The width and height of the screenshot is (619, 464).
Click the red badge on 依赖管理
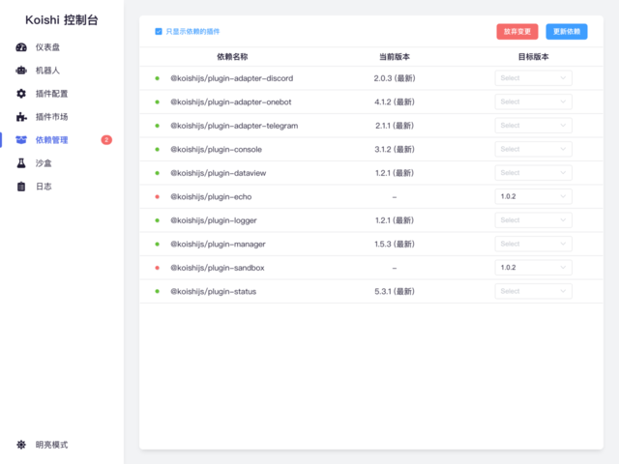tap(106, 140)
